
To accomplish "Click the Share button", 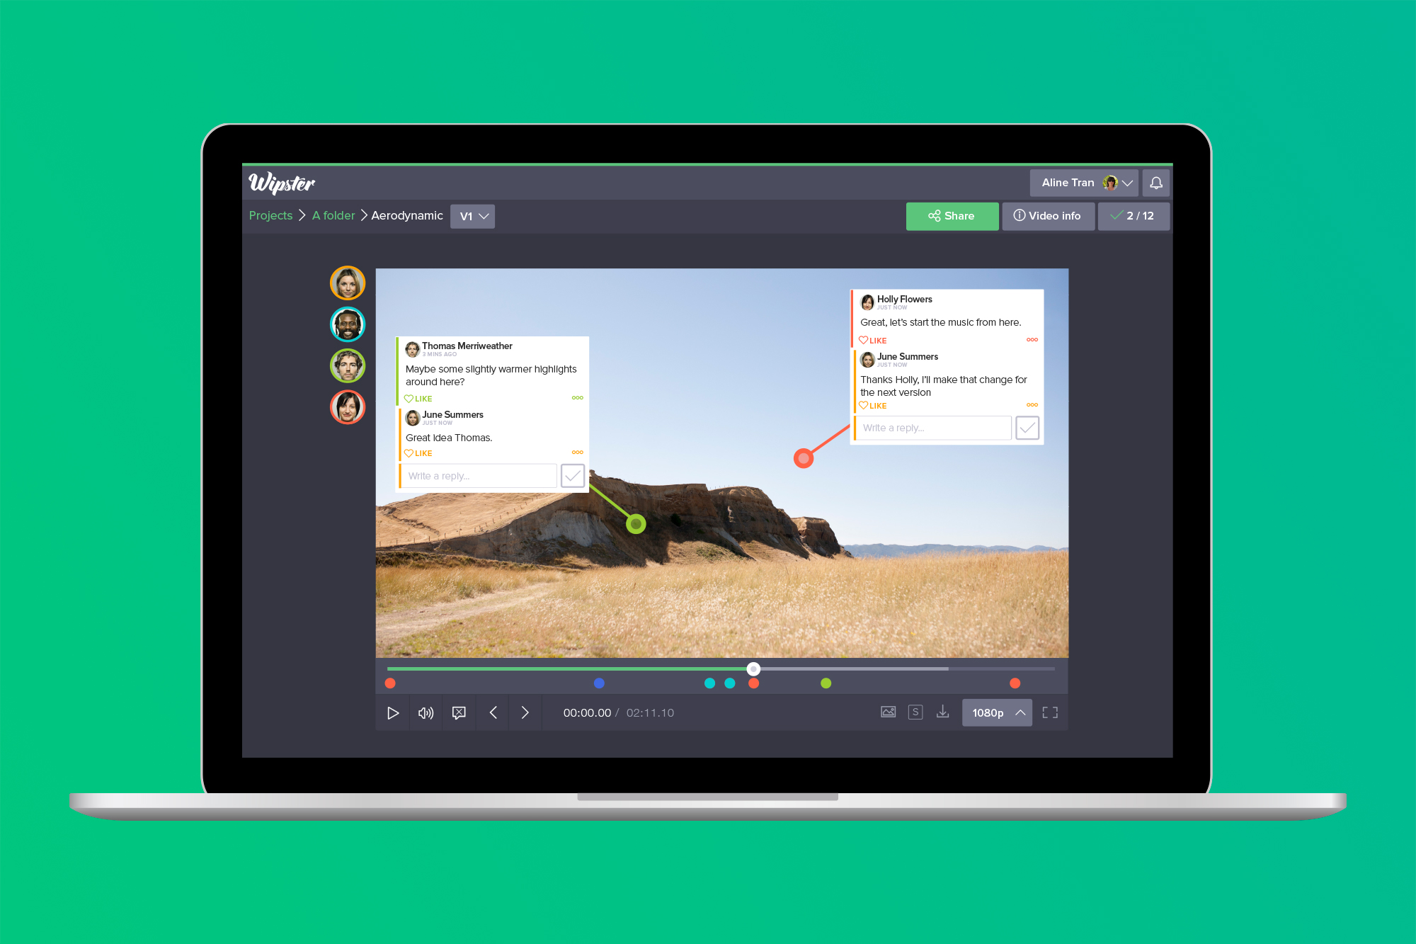I will pos(949,216).
